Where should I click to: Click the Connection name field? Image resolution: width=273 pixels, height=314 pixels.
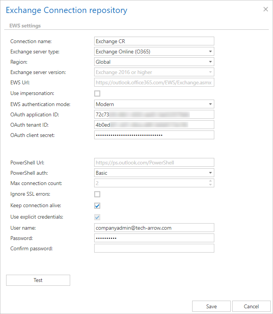click(154, 41)
